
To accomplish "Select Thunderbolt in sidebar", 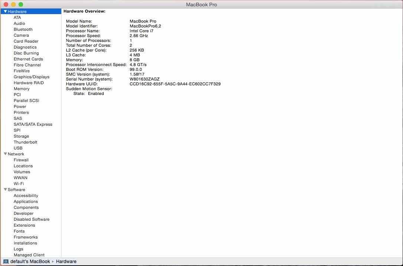I will (26, 142).
